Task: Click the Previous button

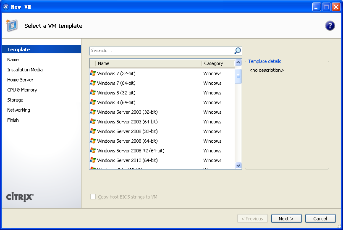Action: [252, 218]
